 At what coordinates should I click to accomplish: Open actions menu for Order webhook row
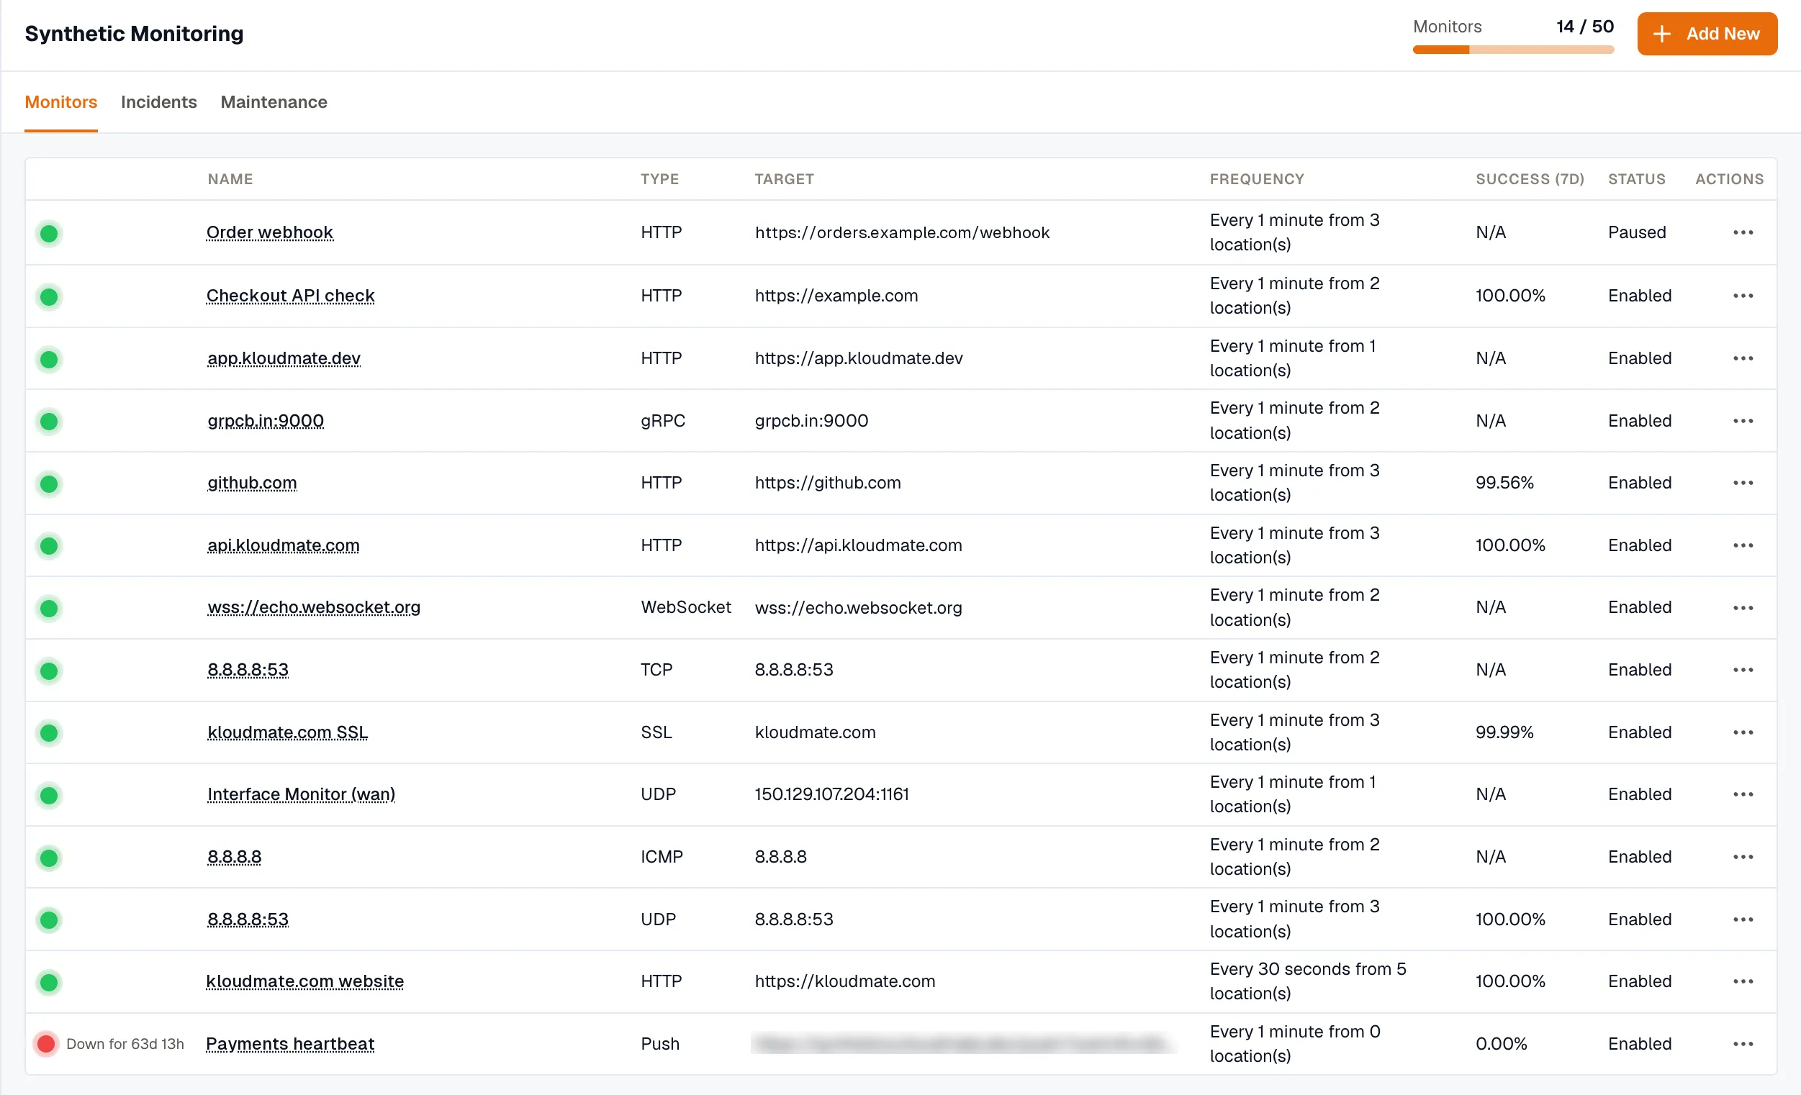1743,232
